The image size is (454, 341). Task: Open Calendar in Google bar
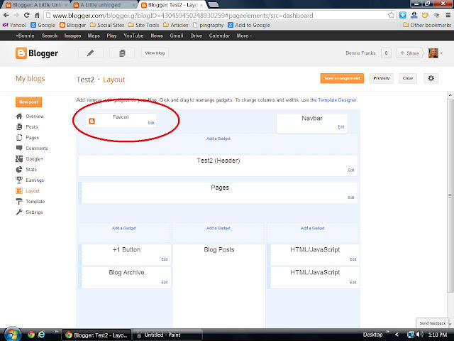219,36
